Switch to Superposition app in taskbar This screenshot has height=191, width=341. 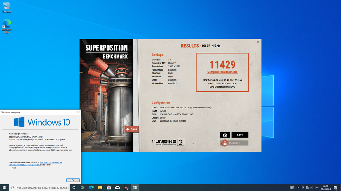(126, 188)
